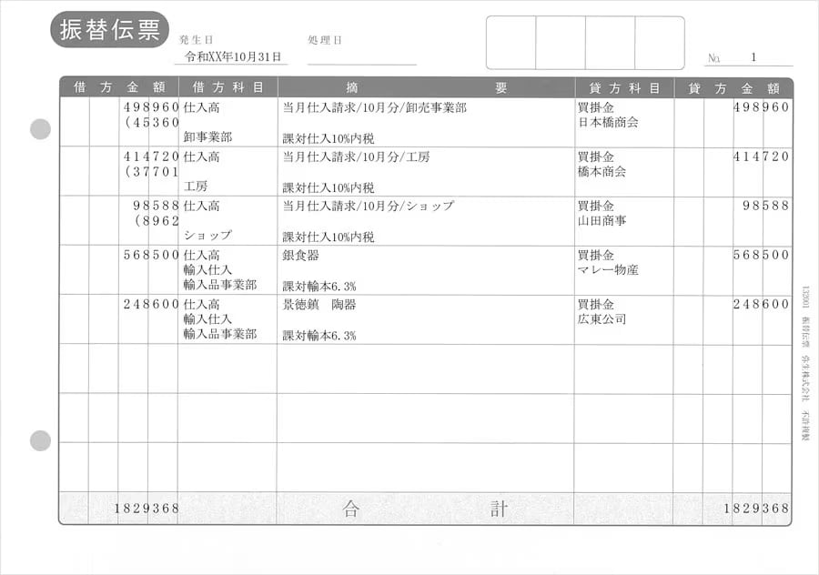Click the date 令和XX年10月31日
Screen dimensions: 819x575
232,57
